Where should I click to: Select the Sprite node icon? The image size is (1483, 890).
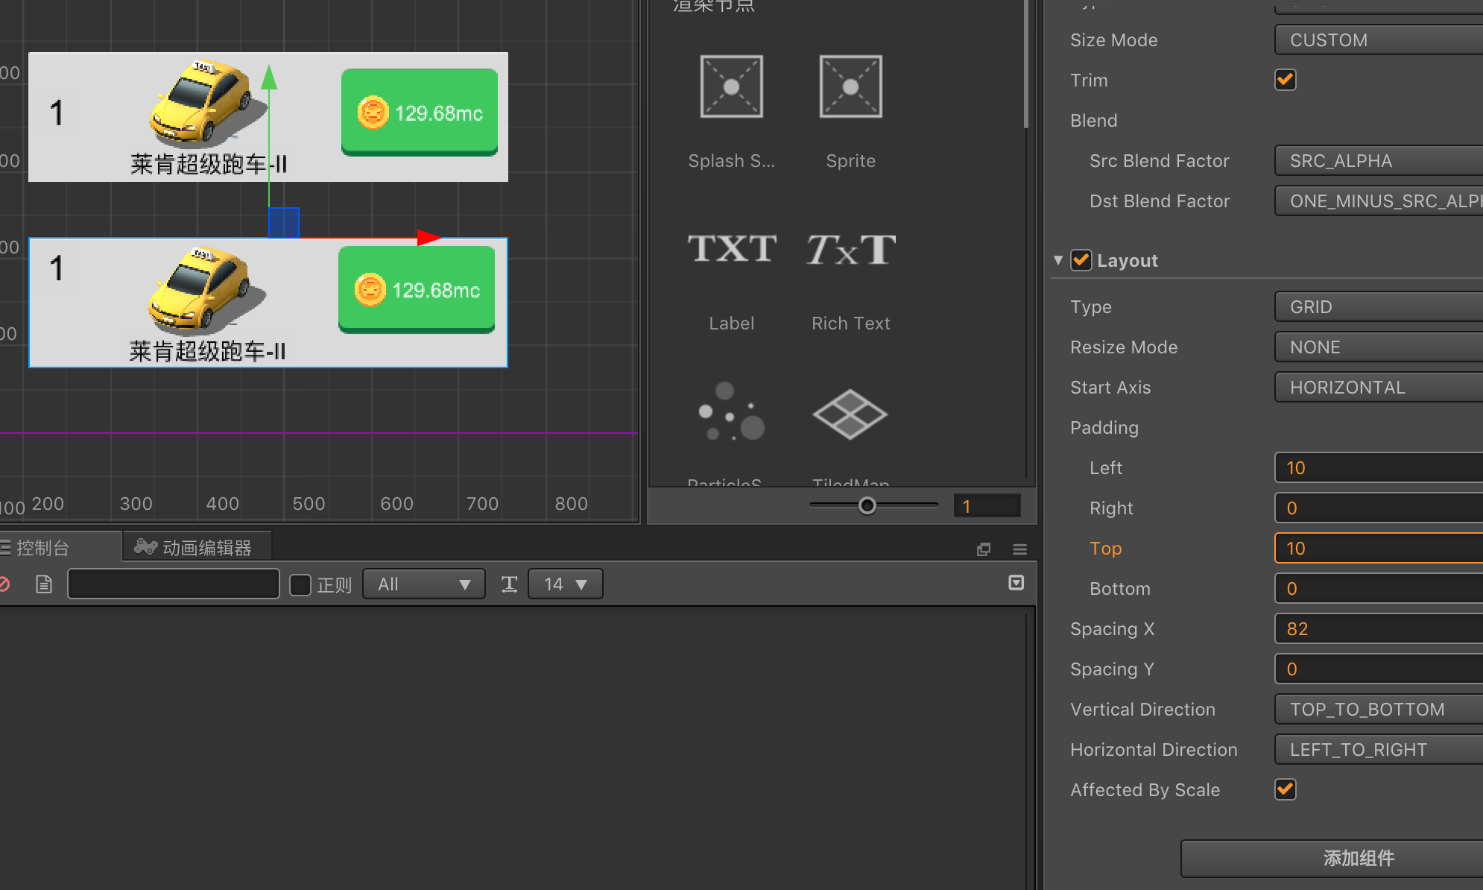850,87
